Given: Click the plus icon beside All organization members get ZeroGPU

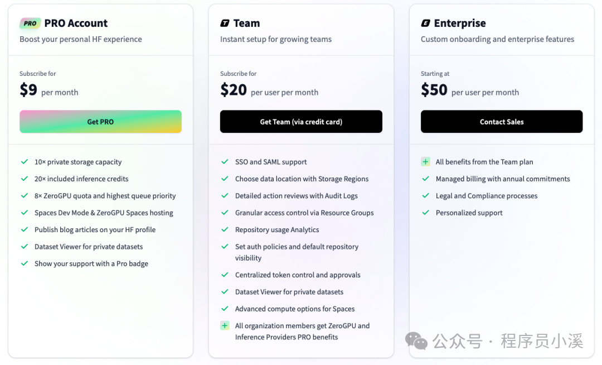Looking at the screenshot, I should 225,326.
